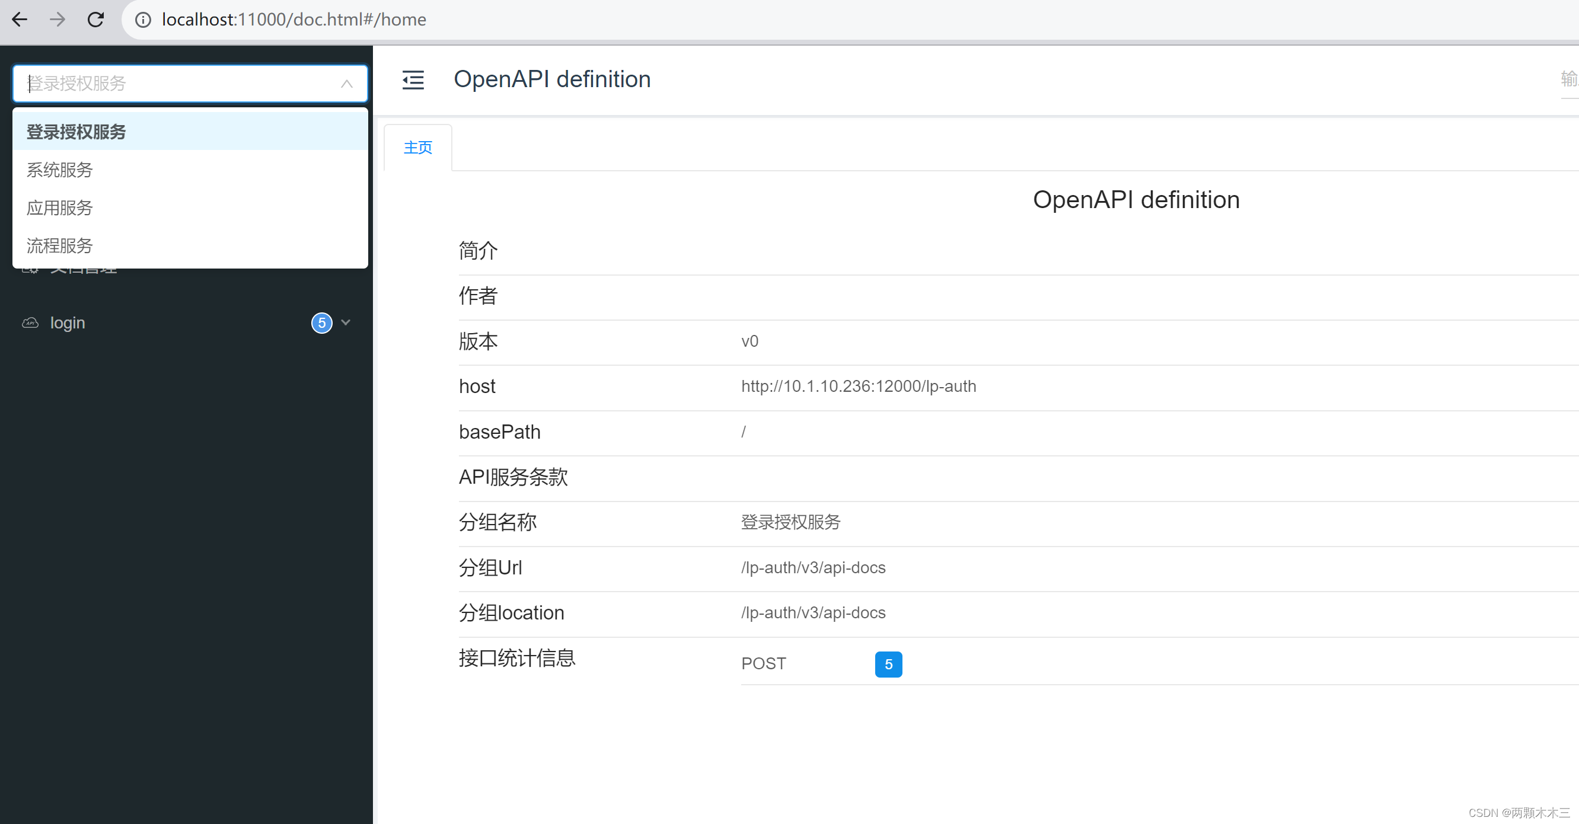
Task: Click the host value http://10.1.10.236:12000/lp-auth
Action: tap(858, 387)
